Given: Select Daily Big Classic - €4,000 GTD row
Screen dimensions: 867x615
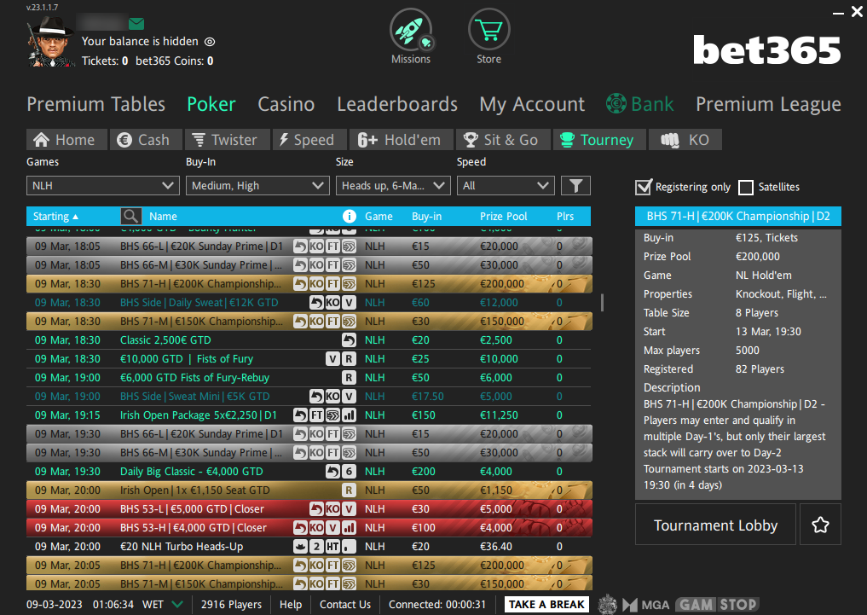Looking at the screenshot, I should pos(309,472).
